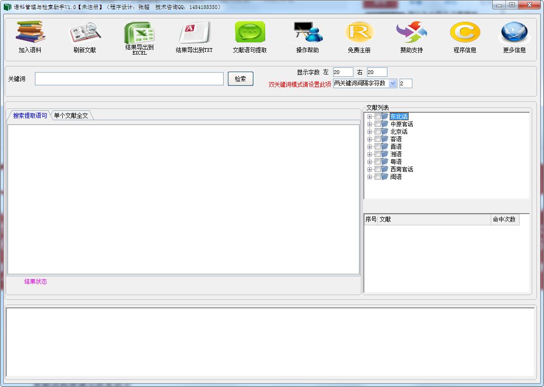Minimize the application window
This screenshot has height=387, width=544.
point(499,5)
